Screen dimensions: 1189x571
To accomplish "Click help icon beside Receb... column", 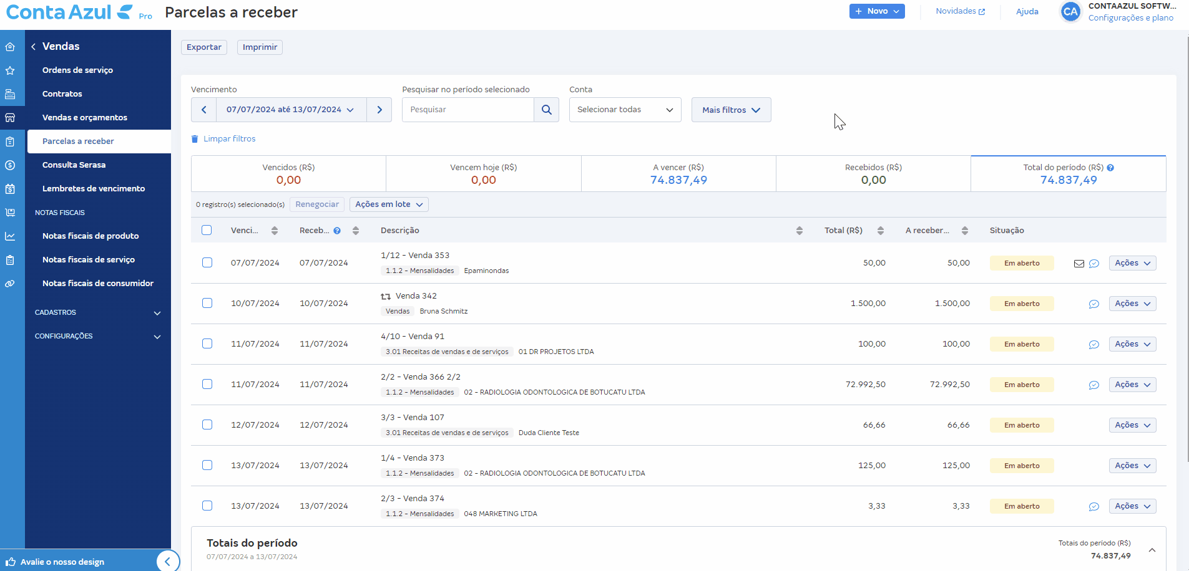I will [x=337, y=231].
